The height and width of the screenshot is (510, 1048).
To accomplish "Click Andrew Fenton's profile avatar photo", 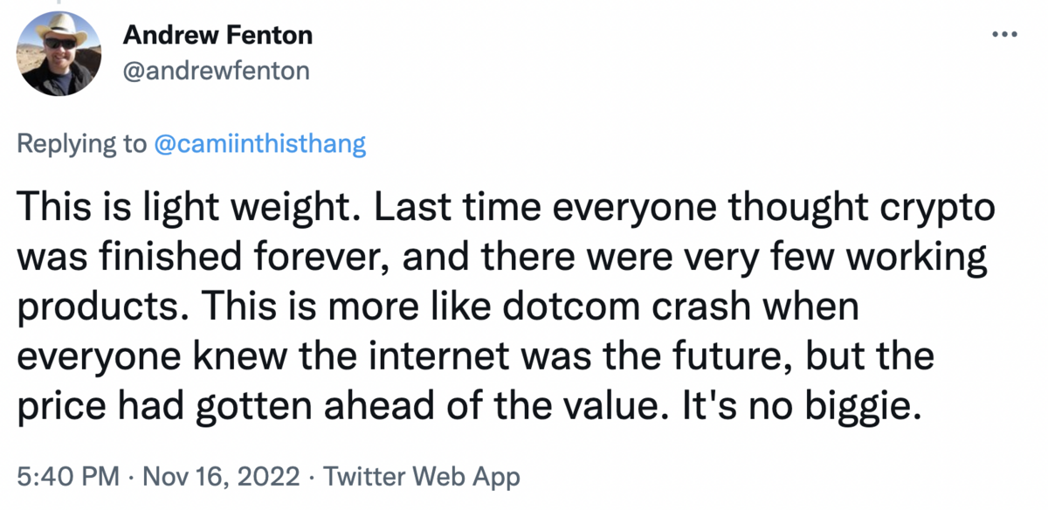I will [57, 57].
